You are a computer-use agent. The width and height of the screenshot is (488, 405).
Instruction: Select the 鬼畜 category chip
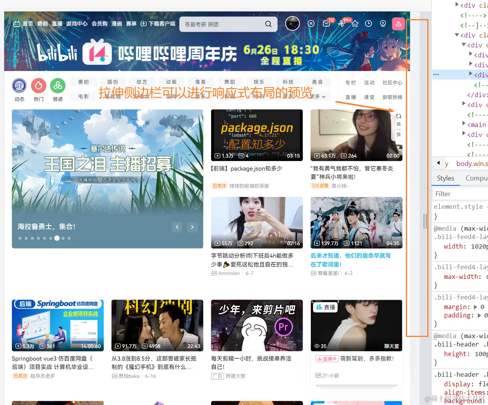[200, 82]
